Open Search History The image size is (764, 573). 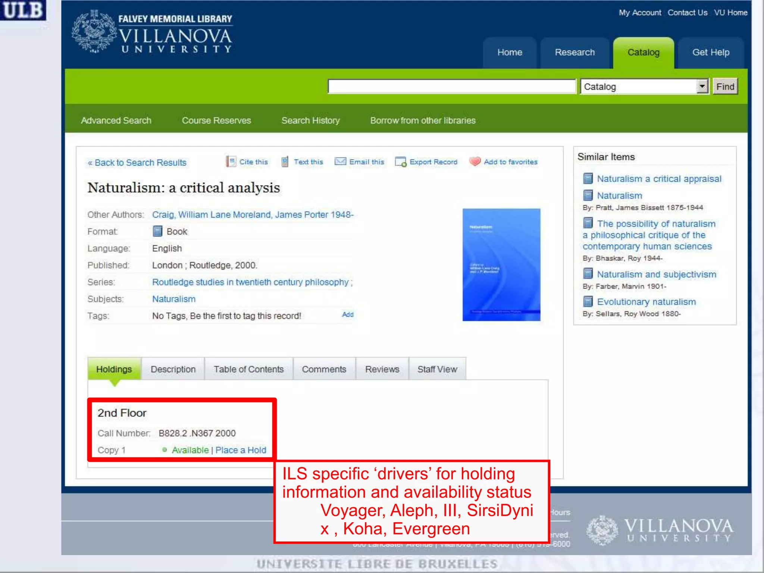click(311, 120)
